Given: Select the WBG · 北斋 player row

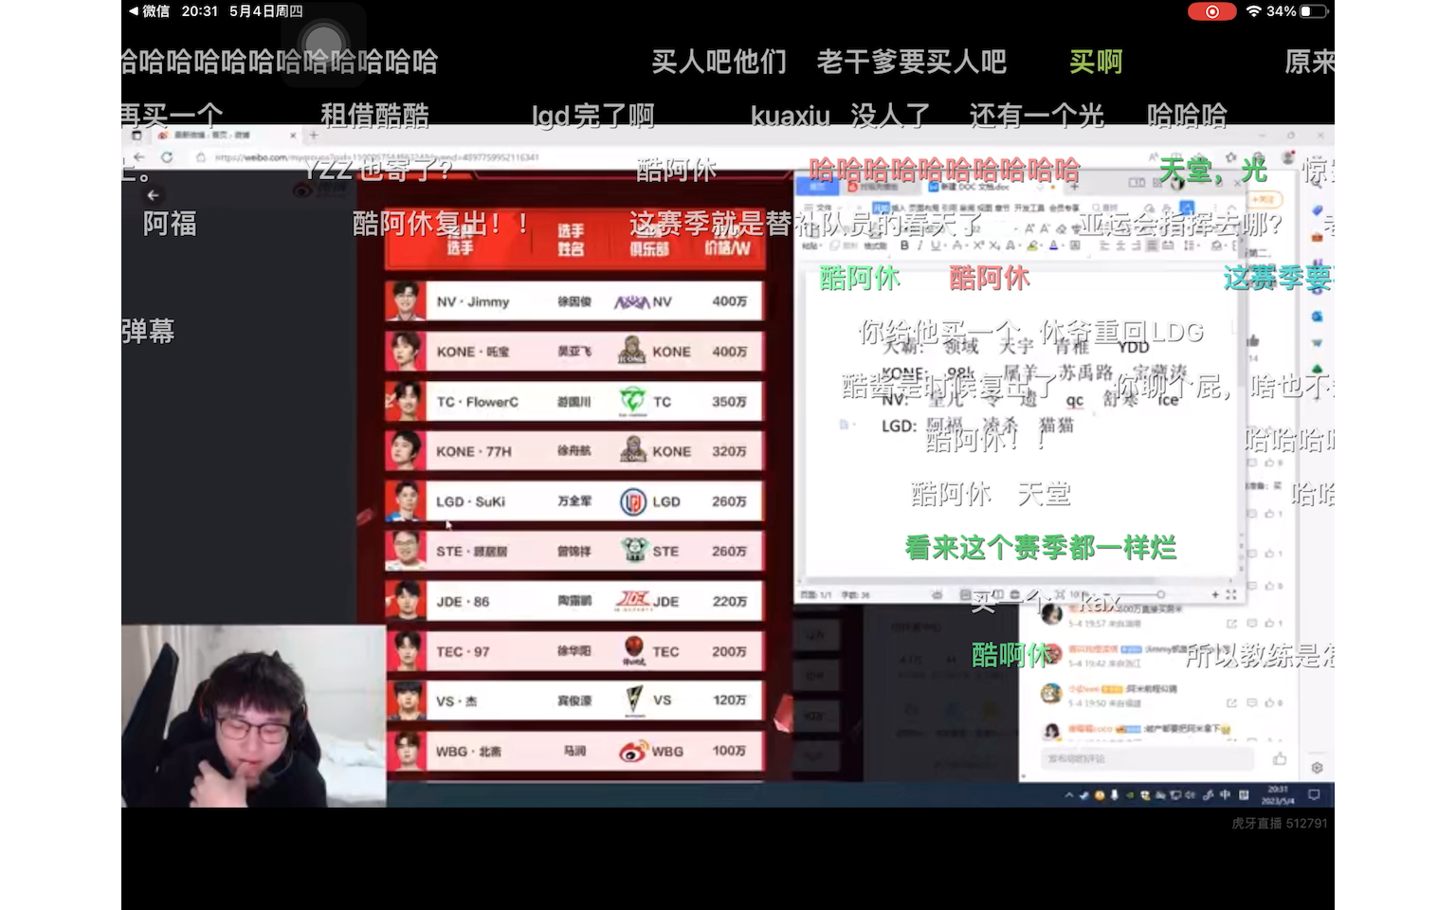Looking at the screenshot, I should [x=574, y=751].
